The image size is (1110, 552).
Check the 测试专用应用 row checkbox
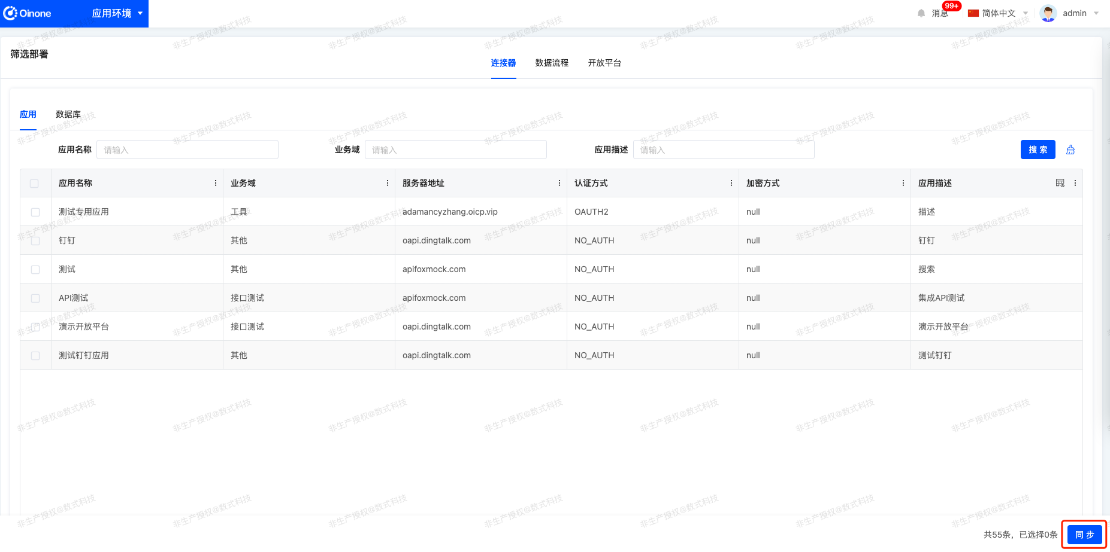click(35, 212)
